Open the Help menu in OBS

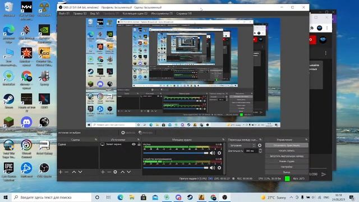pyautogui.click(x=184, y=13)
